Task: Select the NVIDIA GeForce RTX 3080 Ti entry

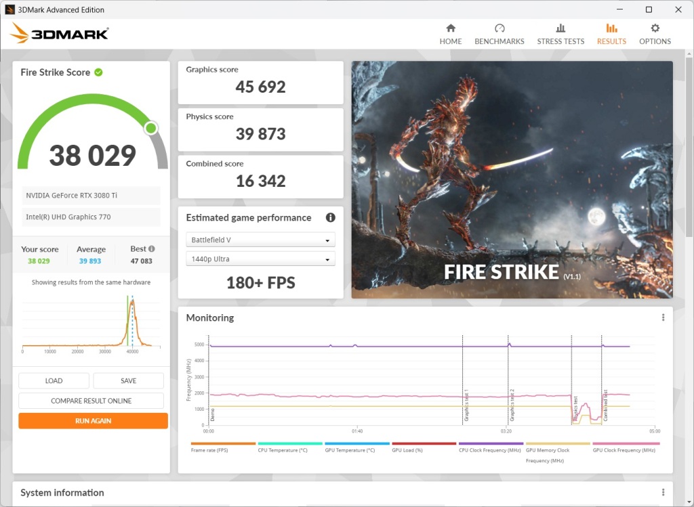Action: click(91, 195)
